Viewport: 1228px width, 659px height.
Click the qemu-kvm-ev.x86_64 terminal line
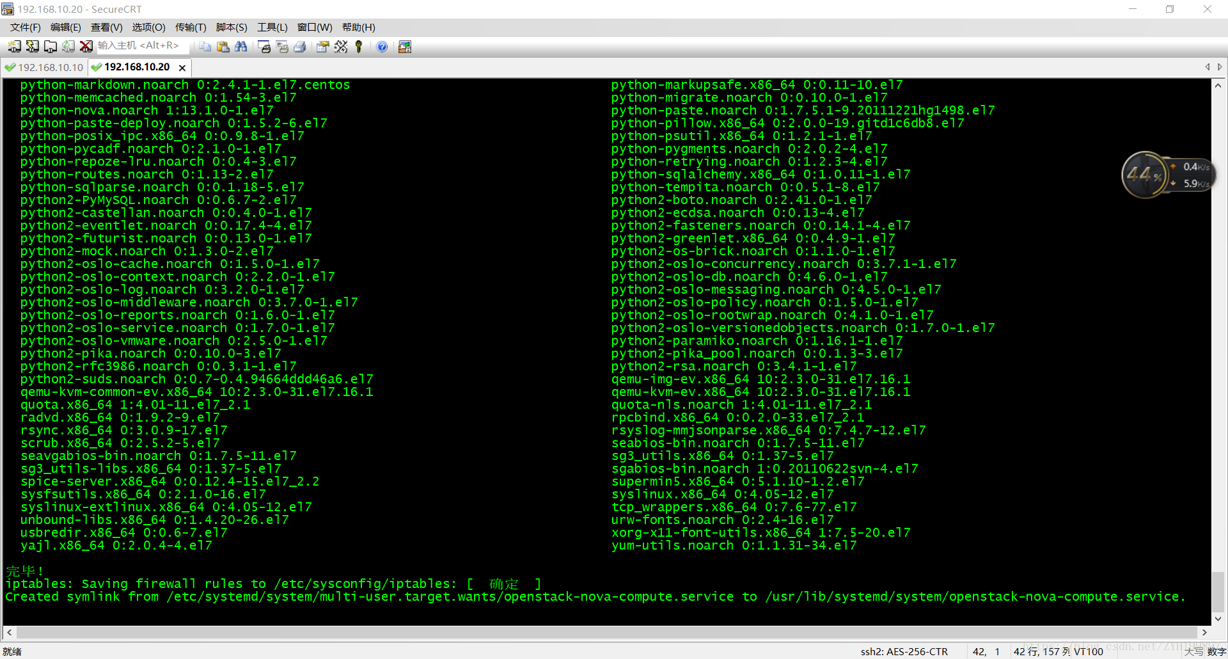click(760, 392)
